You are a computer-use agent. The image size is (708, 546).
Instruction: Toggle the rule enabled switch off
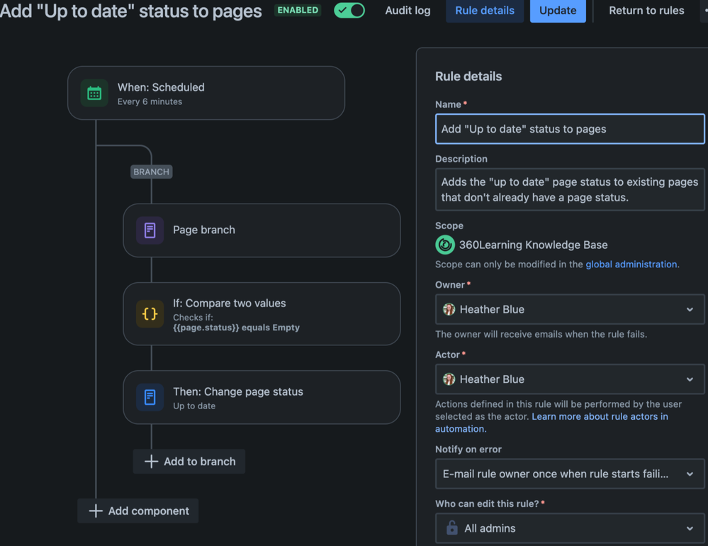coord(349,11)
